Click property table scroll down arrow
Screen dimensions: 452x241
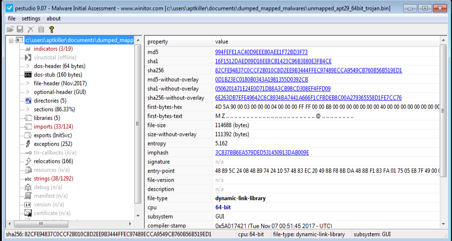[443, 224]
